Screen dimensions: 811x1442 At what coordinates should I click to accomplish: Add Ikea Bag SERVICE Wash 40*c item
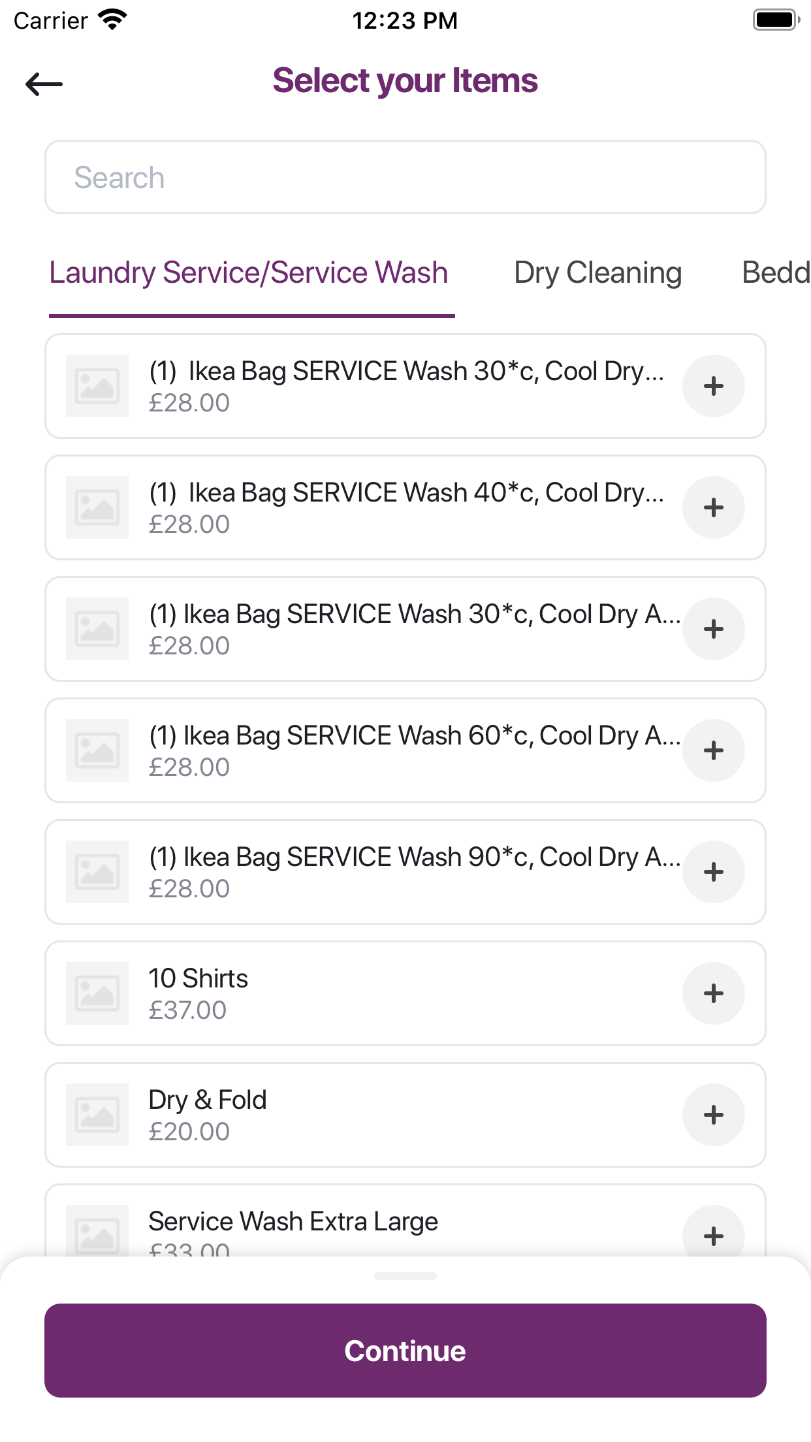714,507
